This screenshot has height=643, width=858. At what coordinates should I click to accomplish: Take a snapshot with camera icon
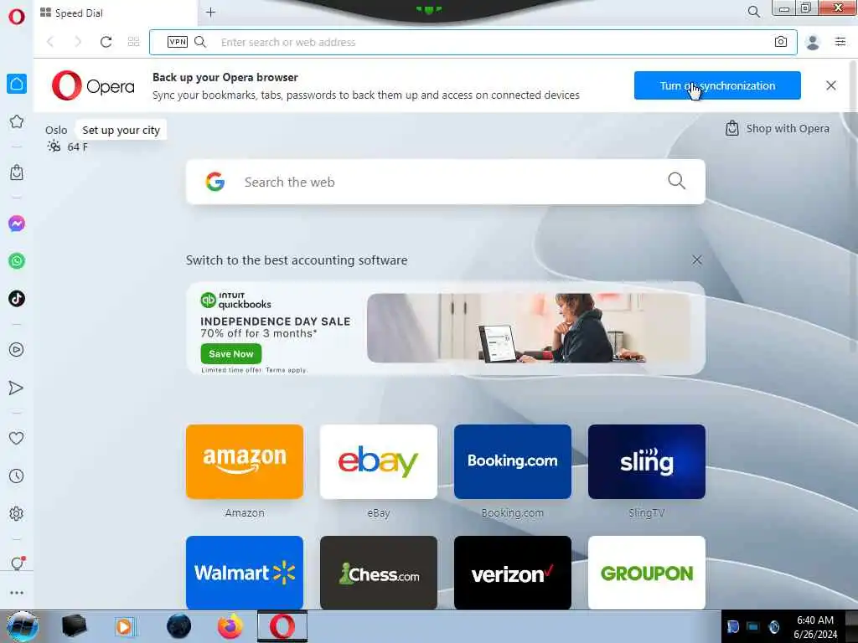point(781,42)
